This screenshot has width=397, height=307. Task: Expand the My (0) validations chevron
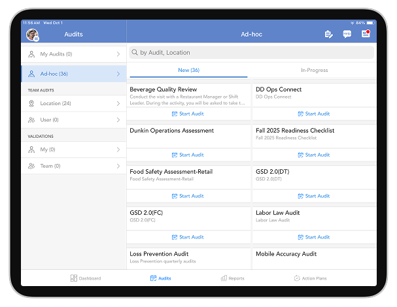point(118,150)
